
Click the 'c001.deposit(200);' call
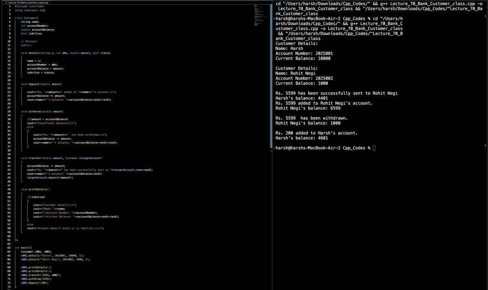pos(35,283)
